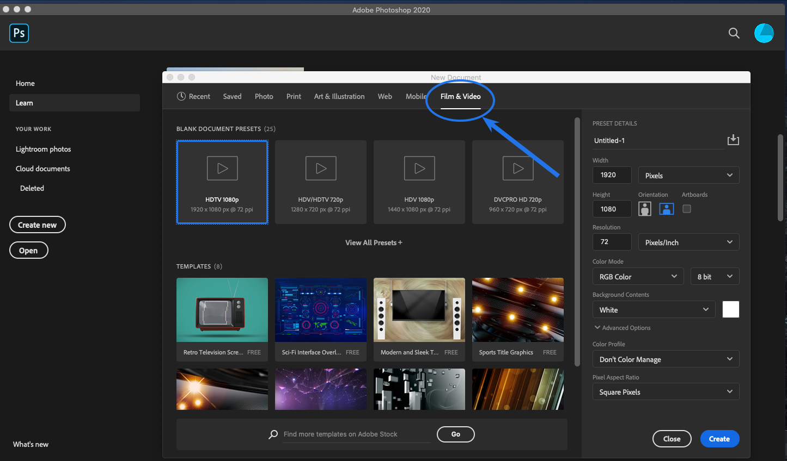Switch to the Film & Video tab
The image size is (787, 461).
point(460,96)
